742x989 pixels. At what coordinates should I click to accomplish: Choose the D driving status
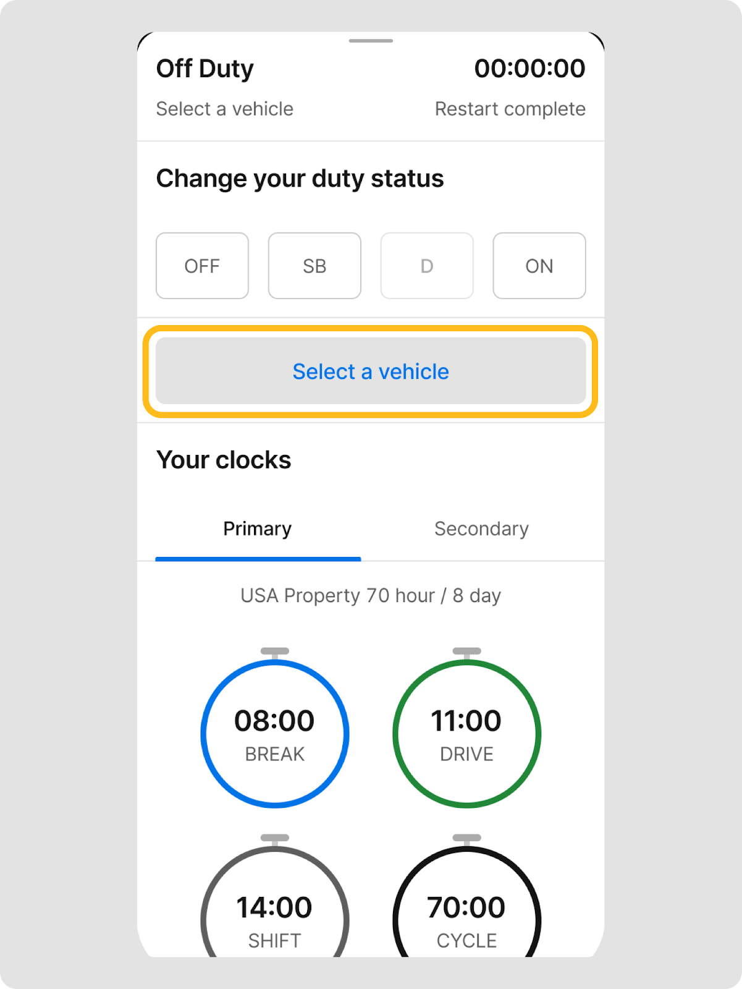coord(427,266)
